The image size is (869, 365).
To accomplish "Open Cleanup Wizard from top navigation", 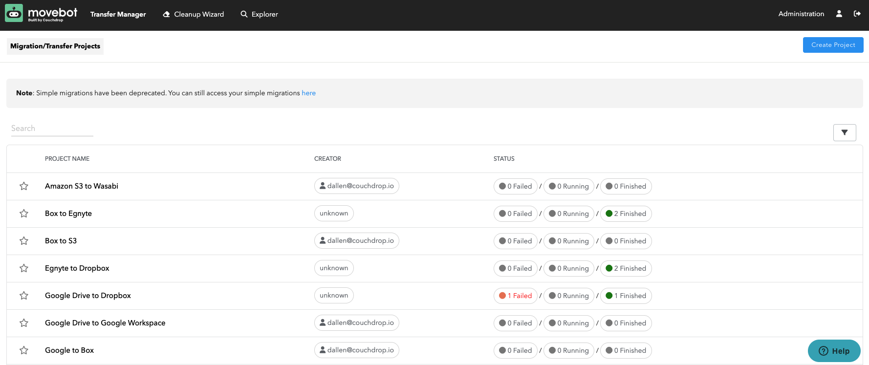I will coord(194,14).
